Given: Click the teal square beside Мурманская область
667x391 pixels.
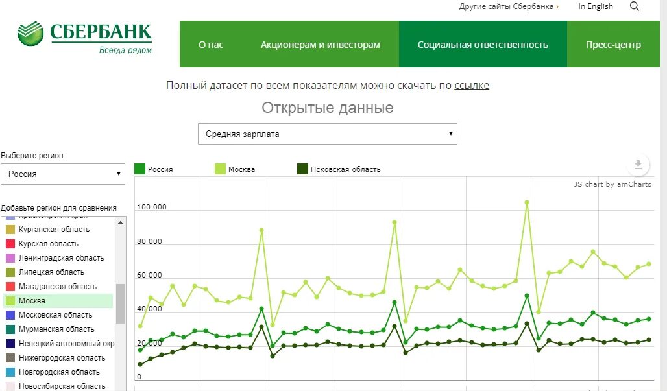Looking at the screenshot, I should (10, 329).
